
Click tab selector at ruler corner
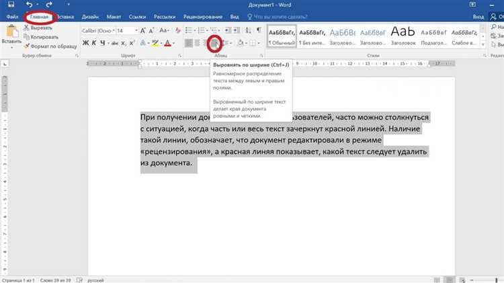(5, 65)
